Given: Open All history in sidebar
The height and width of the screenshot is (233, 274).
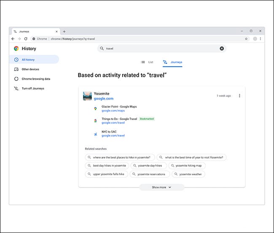Looking at the screenshot, I should [28, 59].
